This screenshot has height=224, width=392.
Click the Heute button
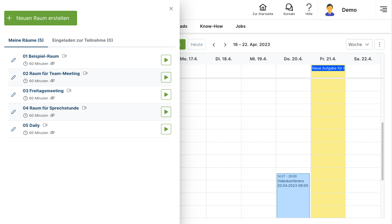click(x=197, y=44)
